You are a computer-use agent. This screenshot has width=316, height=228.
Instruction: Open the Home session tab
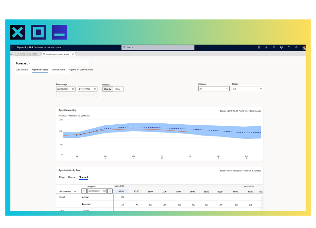(21, 54)
